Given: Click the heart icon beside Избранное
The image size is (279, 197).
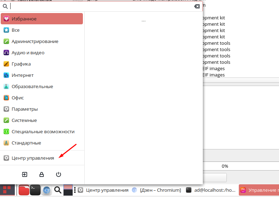Looking at the screenshot, I should point(6,19).
